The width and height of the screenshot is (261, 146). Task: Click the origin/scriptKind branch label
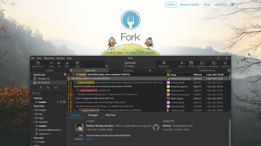tap(84, 83)
